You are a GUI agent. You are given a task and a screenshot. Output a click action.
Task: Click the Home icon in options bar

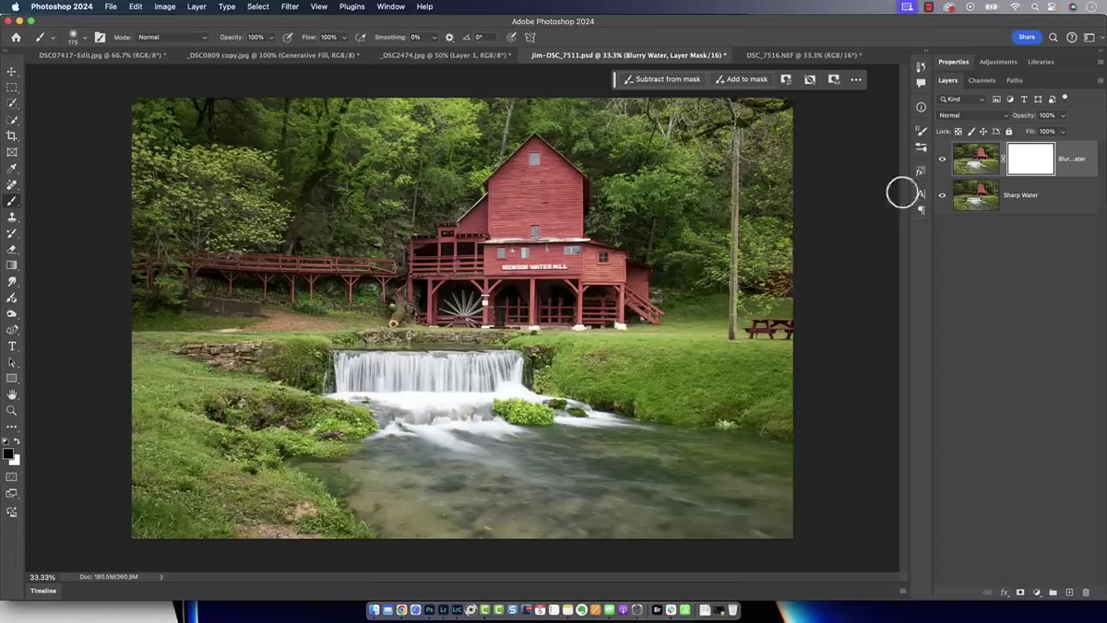tap(16, 37)
